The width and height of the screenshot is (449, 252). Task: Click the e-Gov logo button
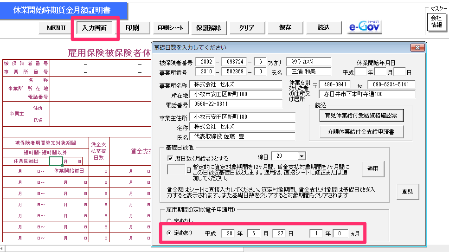365,27
